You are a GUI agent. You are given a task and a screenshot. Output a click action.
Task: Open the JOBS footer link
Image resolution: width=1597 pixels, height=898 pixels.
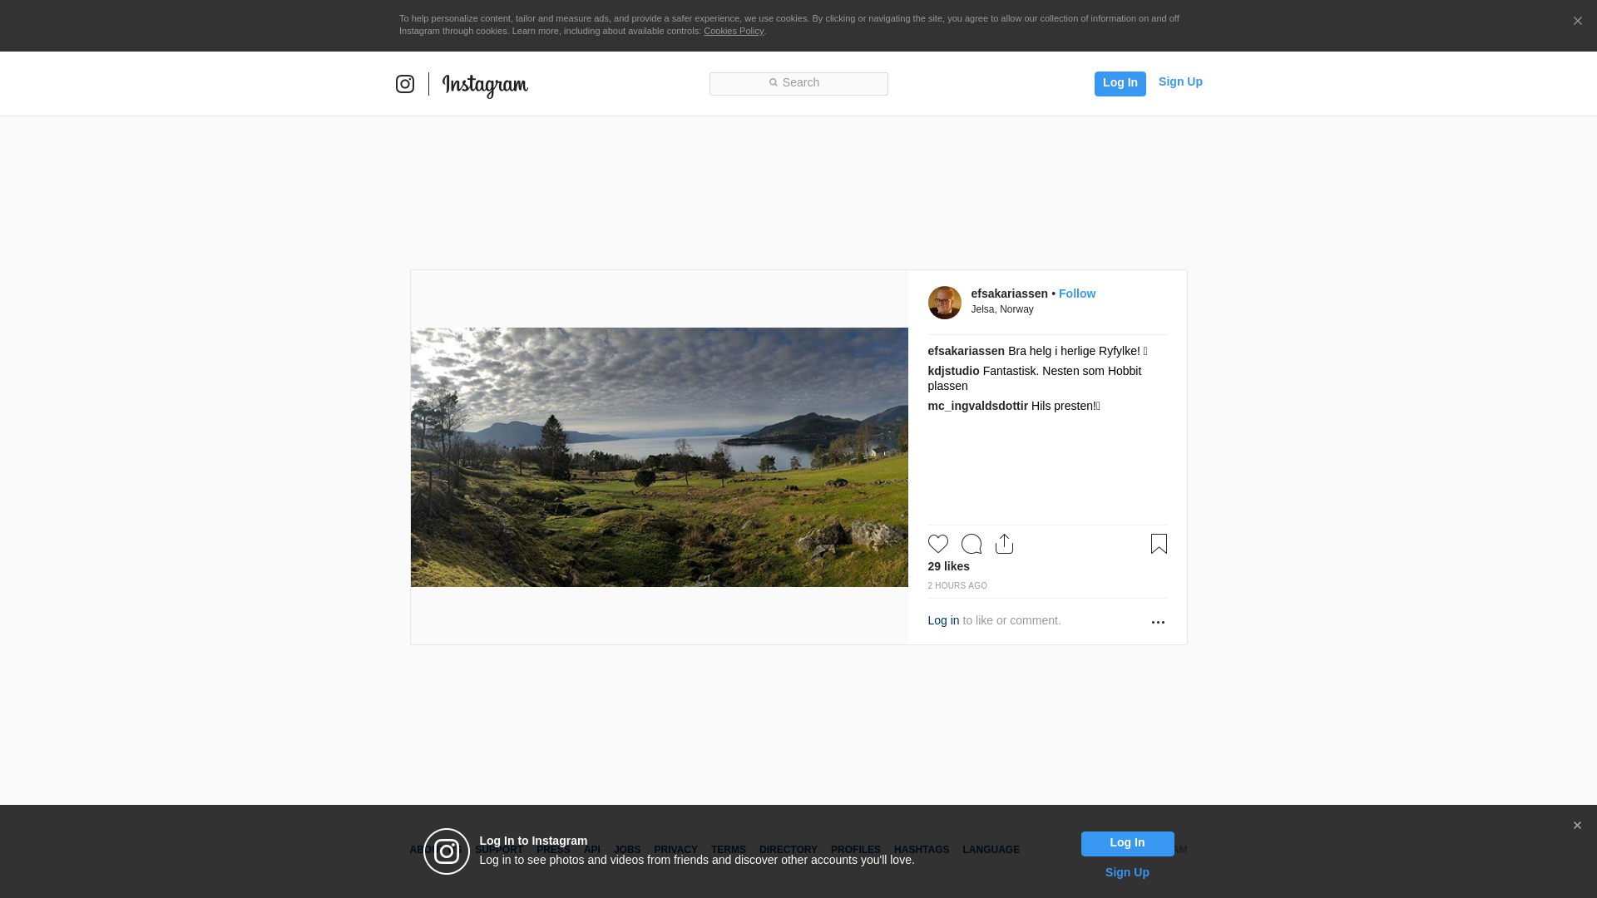click(627, 850)
